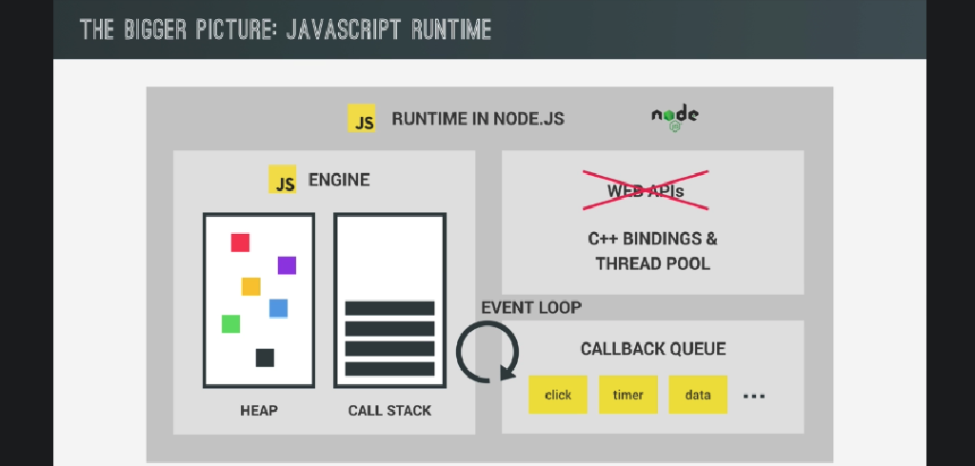Click the black square in the heap
The width and height of the screenshot is (975, 466).
[x=265, y=358]
